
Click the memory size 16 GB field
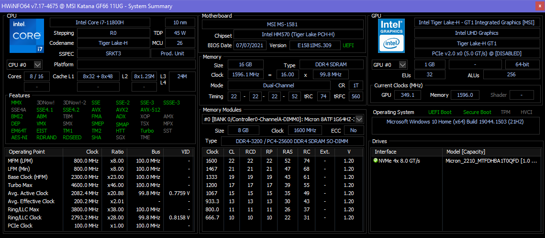pos(245,65)
